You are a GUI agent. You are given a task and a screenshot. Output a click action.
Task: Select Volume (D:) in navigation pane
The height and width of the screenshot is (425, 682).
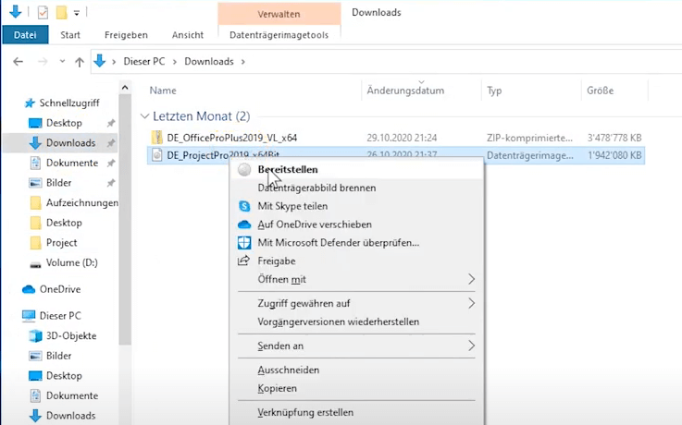coord(71,263)
